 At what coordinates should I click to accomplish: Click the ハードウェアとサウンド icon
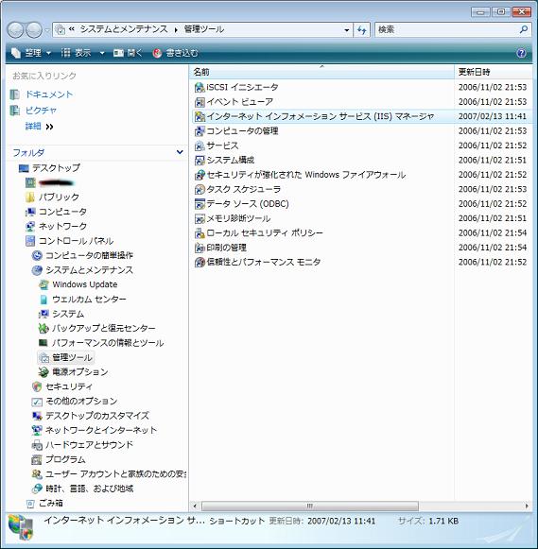tap(37, 445)
